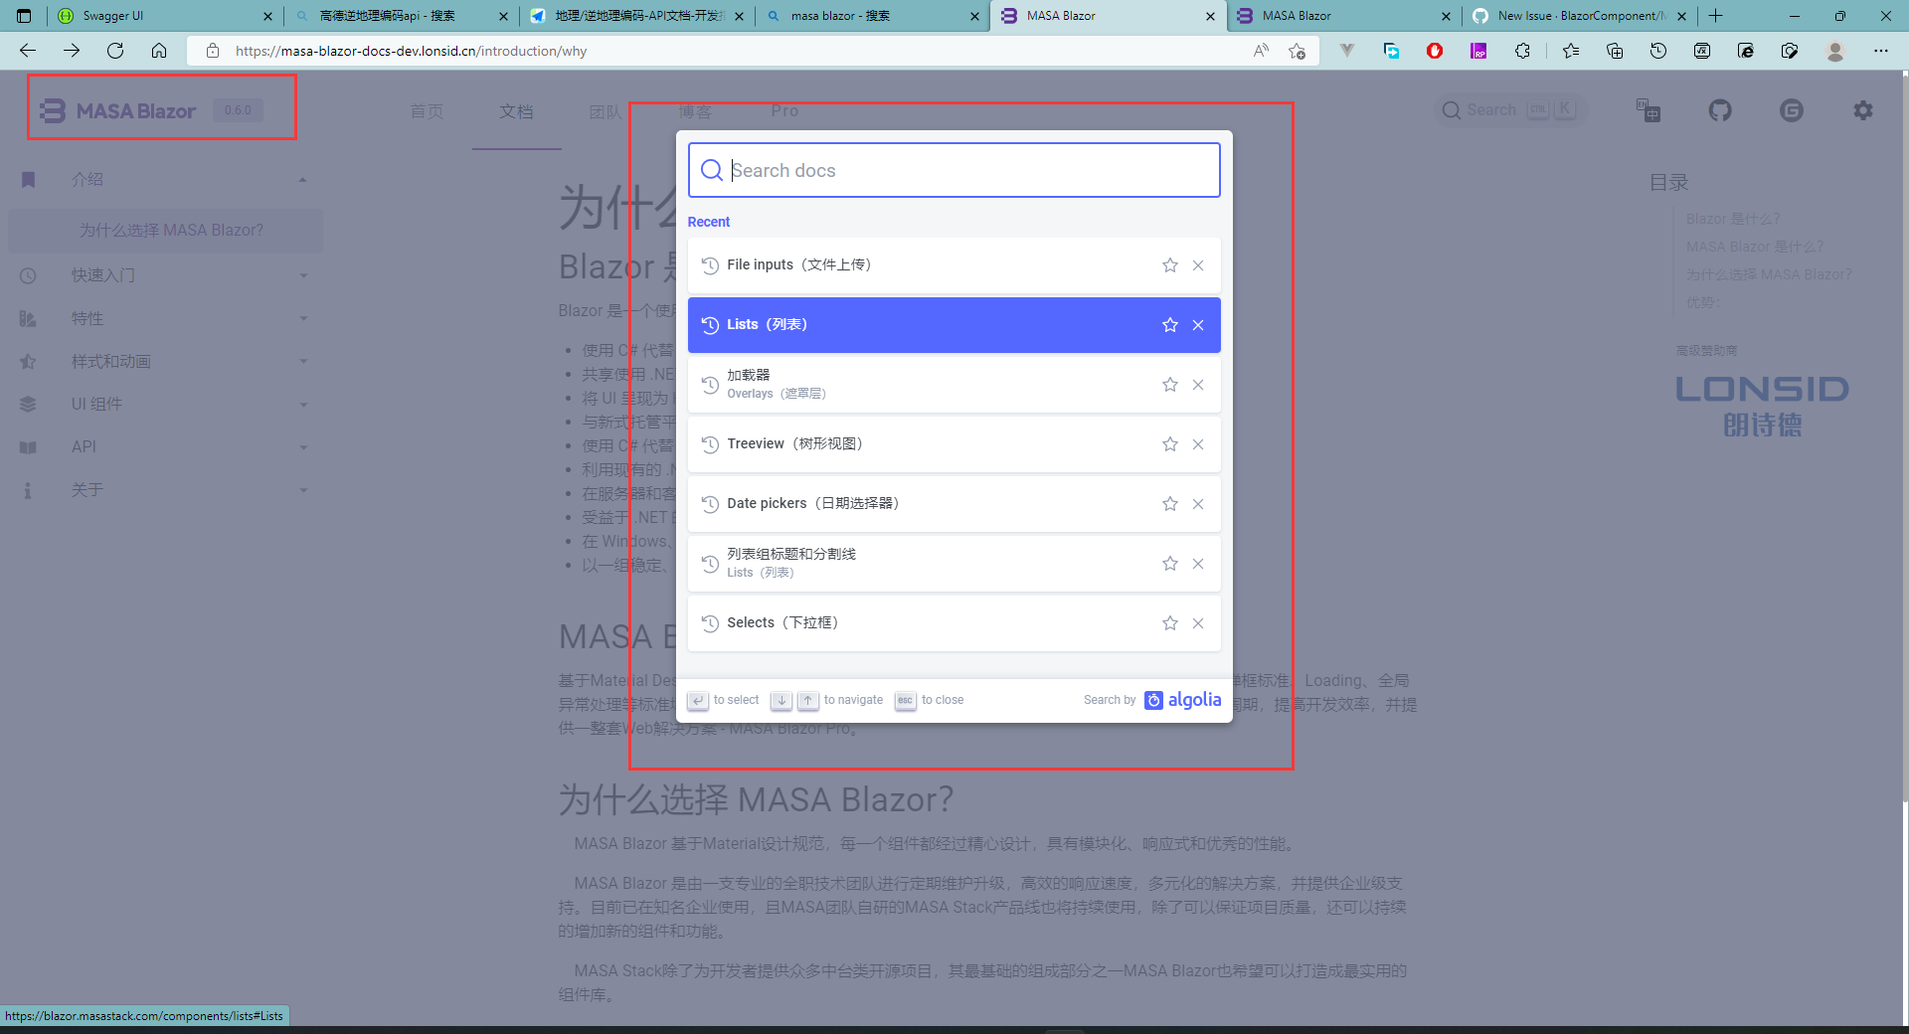Image resolution: width=1909 pixels, height=1034 pixels.
Task: Delete the 加载器 Overlays recent entry
Action: pos(1198,385)
